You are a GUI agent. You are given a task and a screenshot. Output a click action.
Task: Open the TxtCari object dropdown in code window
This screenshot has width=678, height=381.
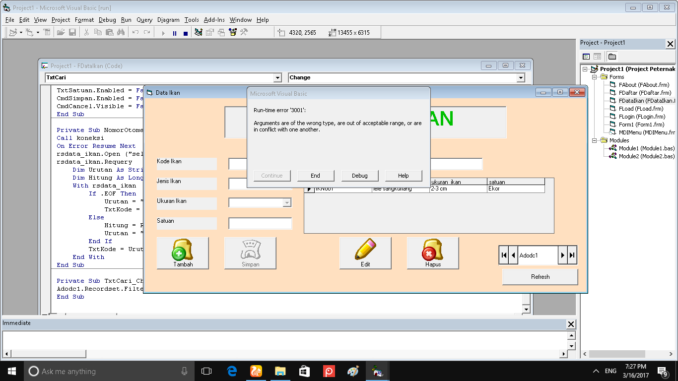point(277,78)
